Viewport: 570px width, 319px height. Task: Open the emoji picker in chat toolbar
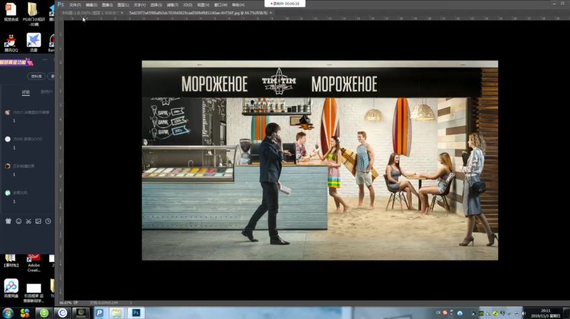tap(19, 221)
